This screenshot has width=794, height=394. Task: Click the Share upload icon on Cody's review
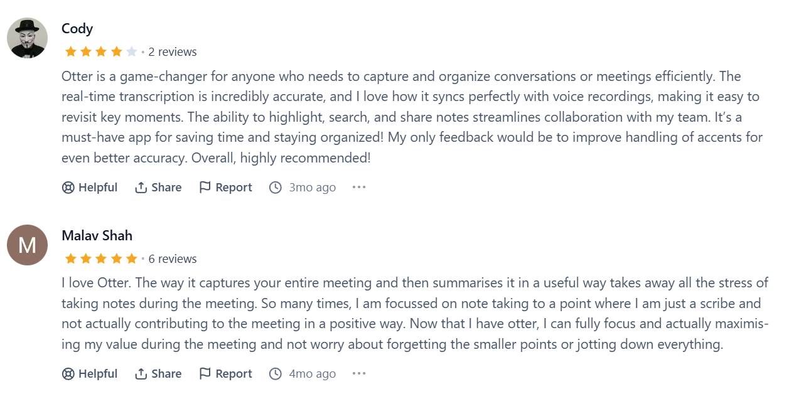point(141,188)
